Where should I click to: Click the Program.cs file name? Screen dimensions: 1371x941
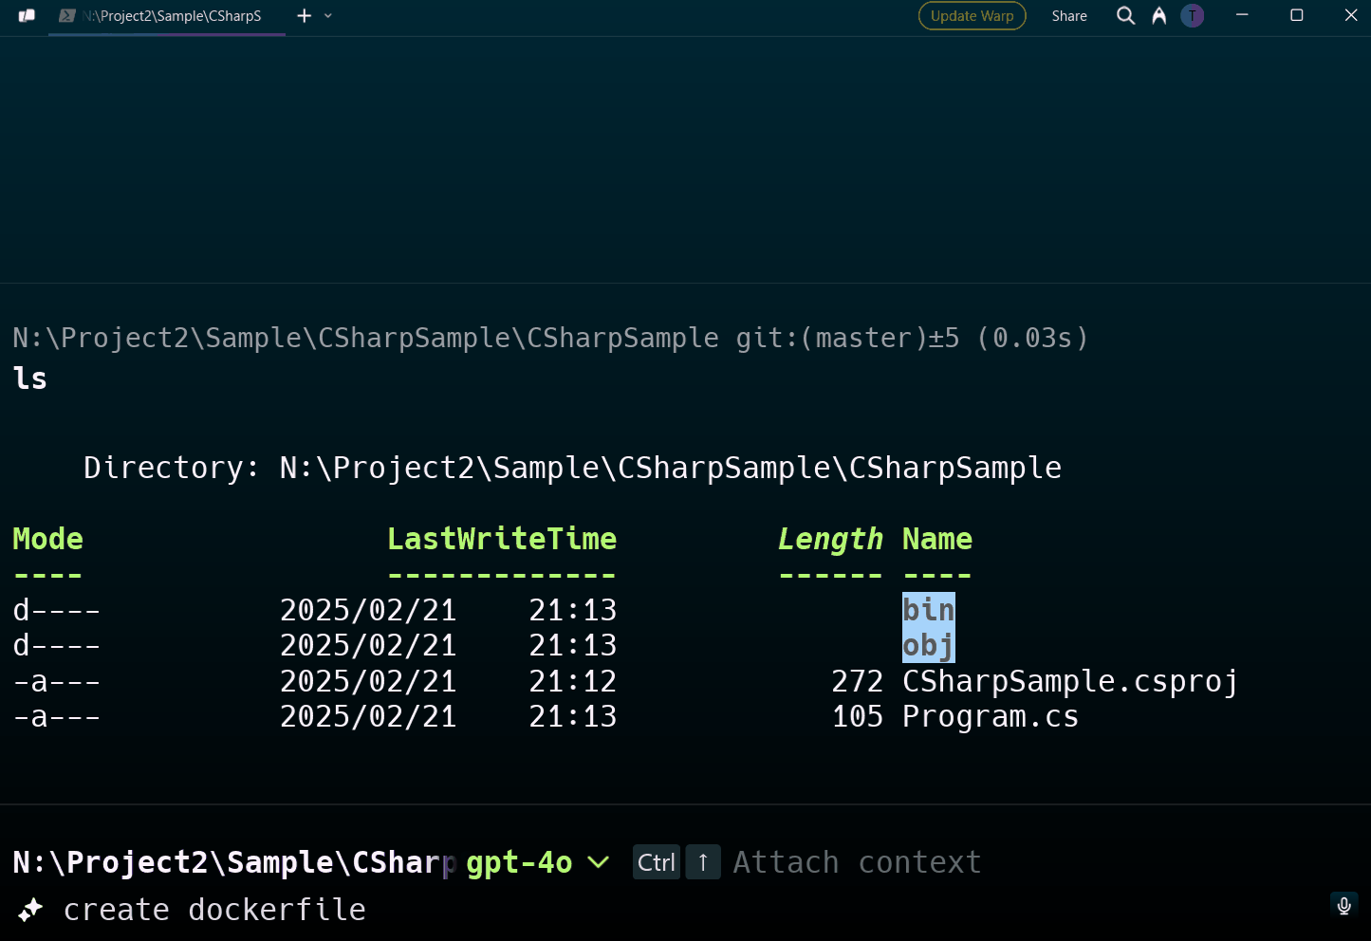point(991,716)
